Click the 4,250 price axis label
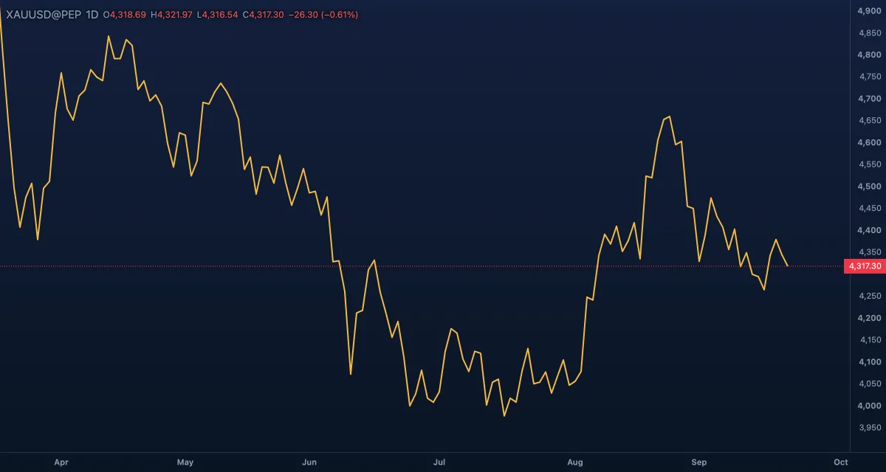This screenshot has width=886, height=472. [x=869, y=296]
